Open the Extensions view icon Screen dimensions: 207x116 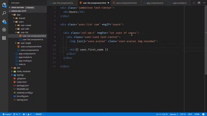(4, 38)
